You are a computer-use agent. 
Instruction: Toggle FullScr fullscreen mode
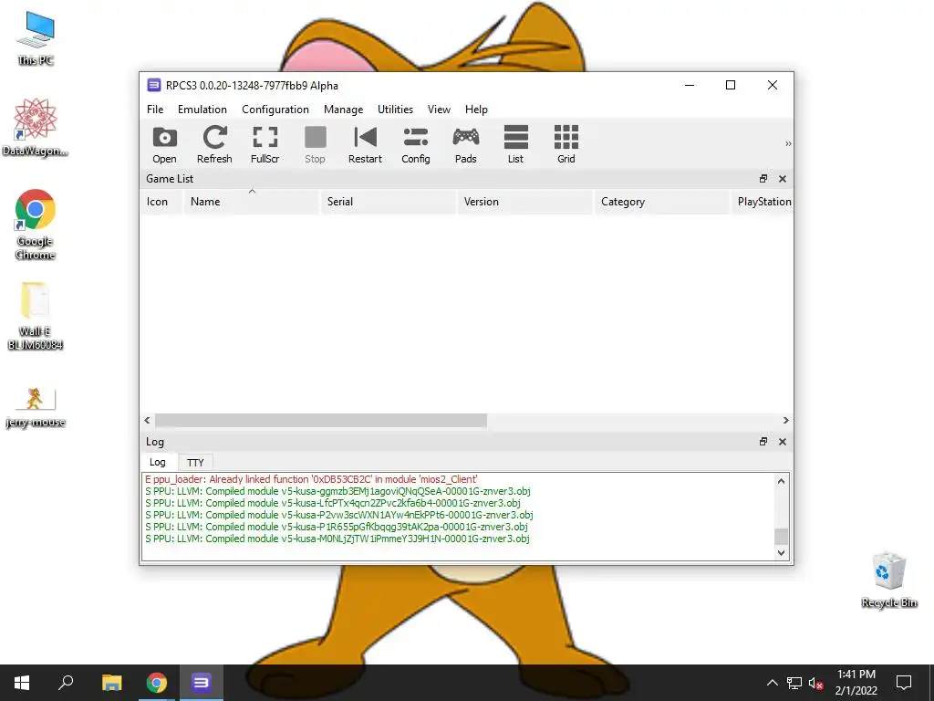tap(265, 145)
